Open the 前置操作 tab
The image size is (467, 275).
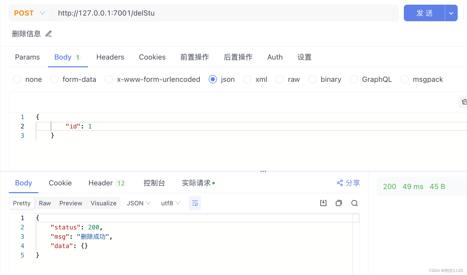pyautogui.click(x=195, y=57)
